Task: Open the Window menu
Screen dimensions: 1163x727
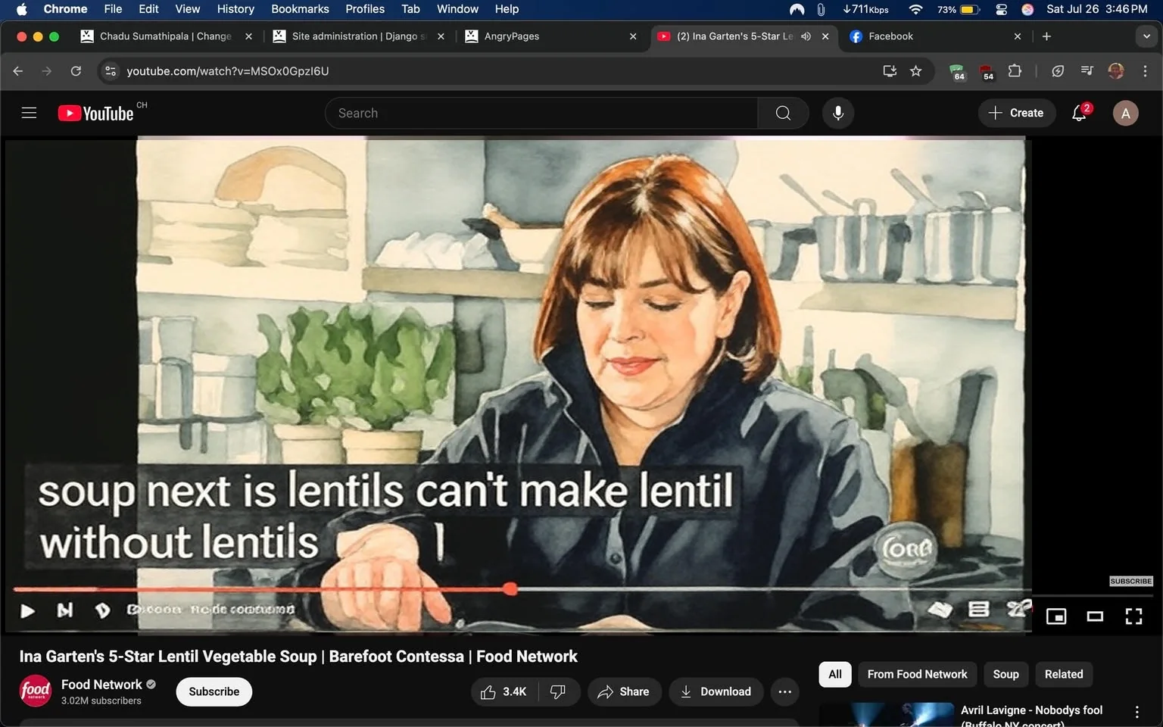Action: (457, 9)
